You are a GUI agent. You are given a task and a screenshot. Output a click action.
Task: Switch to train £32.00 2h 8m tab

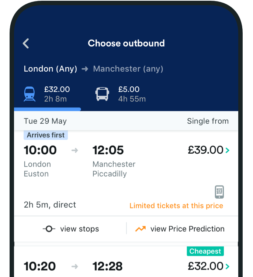(47, 94)
